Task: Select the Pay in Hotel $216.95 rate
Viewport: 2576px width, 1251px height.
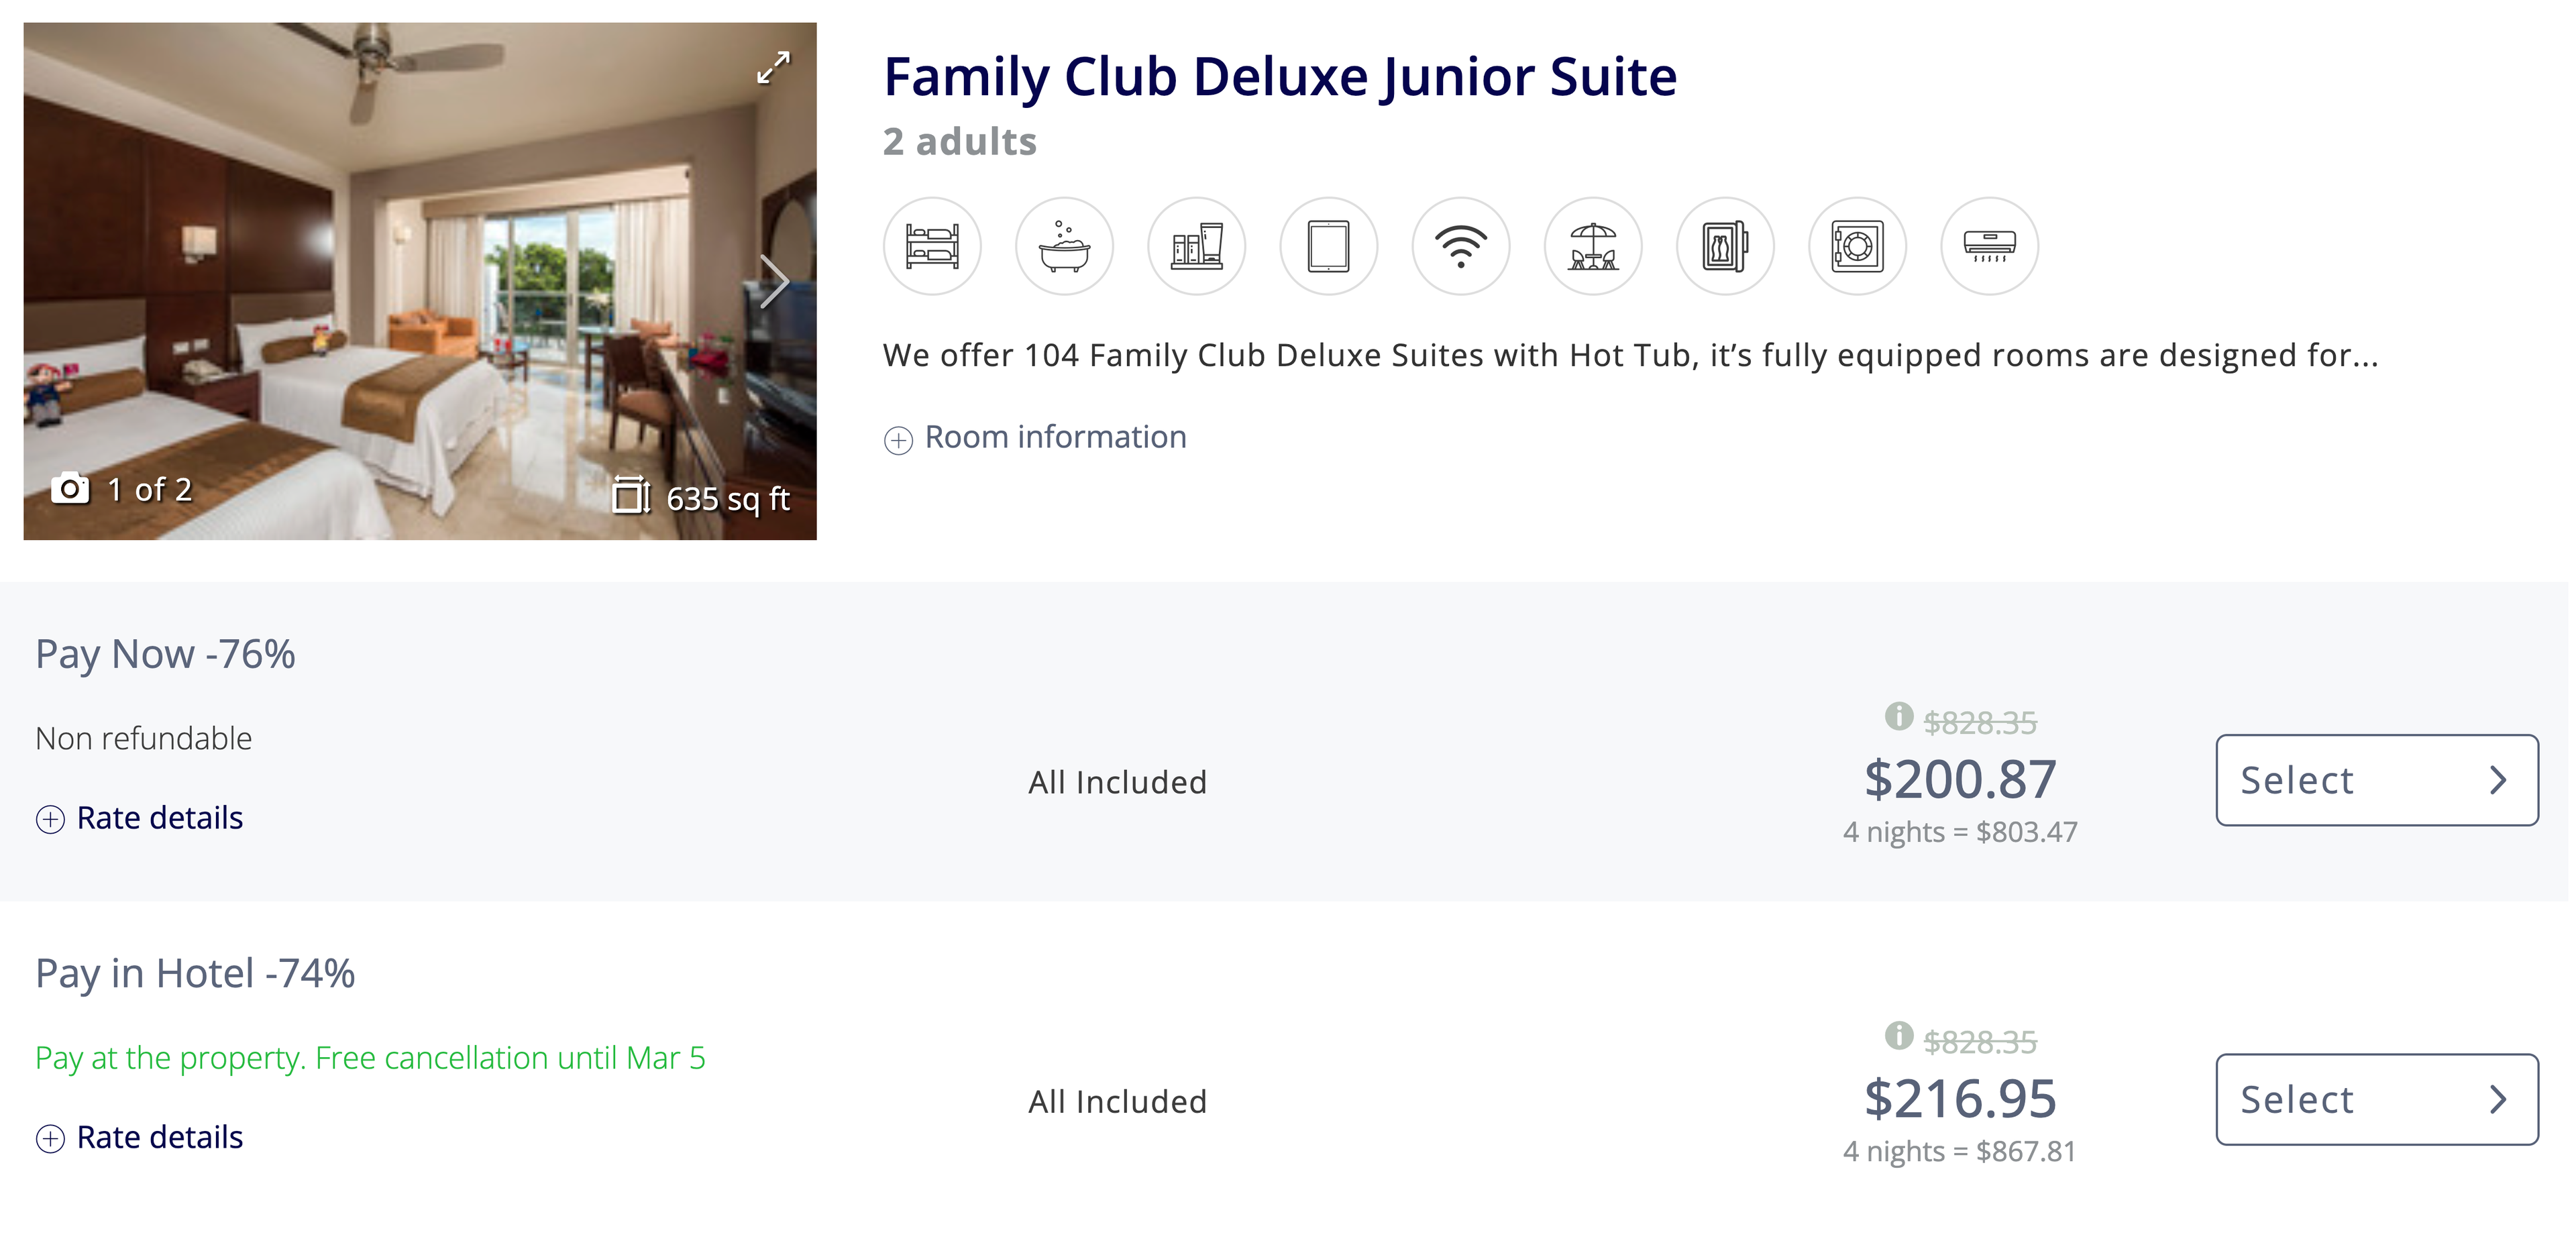Action: point(2376,1099)
